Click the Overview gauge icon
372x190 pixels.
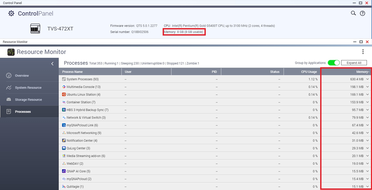tap(9, 75)
